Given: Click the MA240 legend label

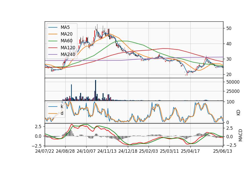Looking at the screenshot, I should click(x=68, y=54).
